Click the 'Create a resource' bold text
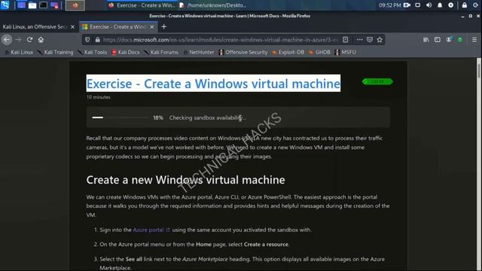 pyautogui.click(x=266, y=245)
